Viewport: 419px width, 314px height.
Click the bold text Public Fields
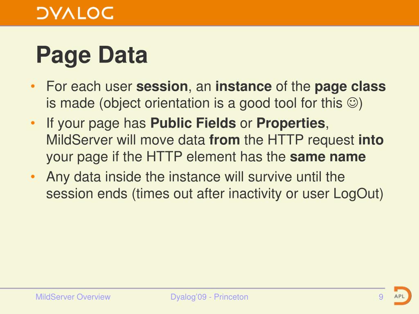coord(193,123)
